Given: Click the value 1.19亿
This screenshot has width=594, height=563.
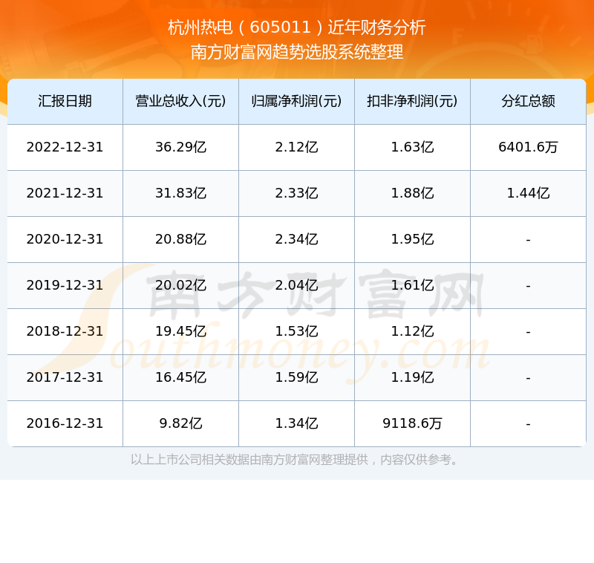Looking at the screenshot, I should pyautogui.click(x=412, y=377).
